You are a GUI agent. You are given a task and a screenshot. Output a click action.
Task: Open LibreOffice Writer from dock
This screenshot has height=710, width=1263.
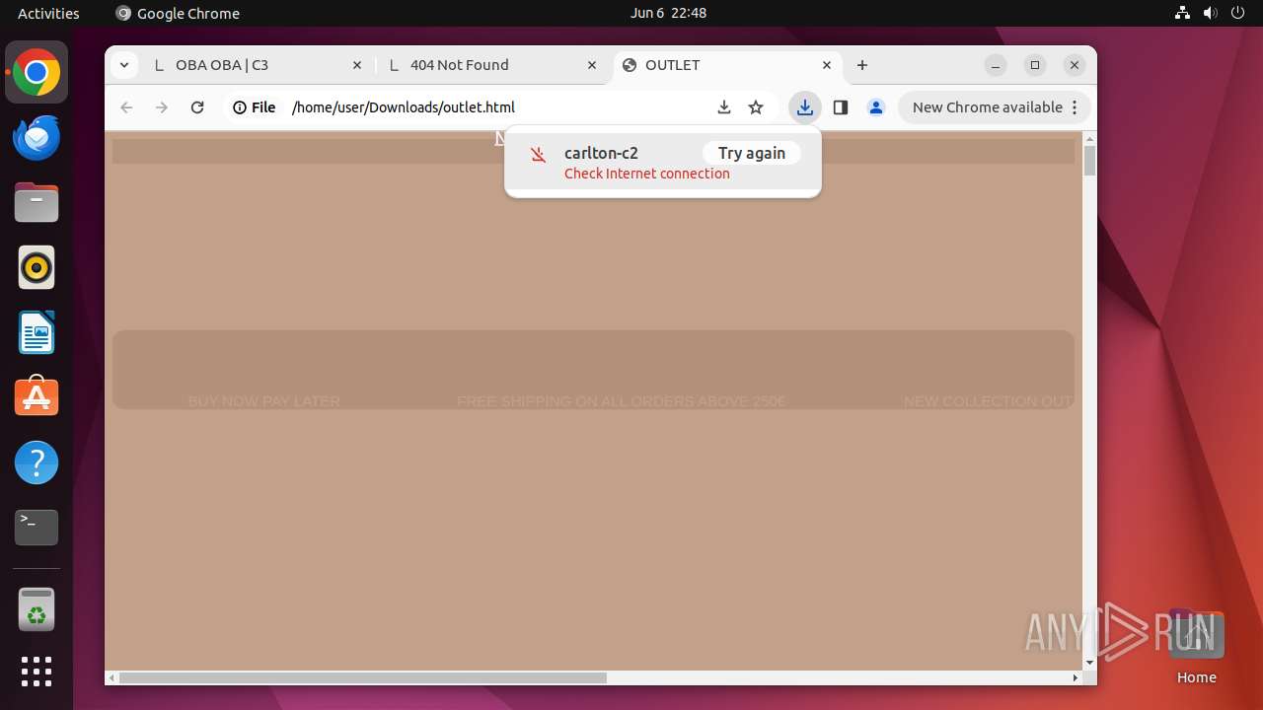(x=37, y=332)
